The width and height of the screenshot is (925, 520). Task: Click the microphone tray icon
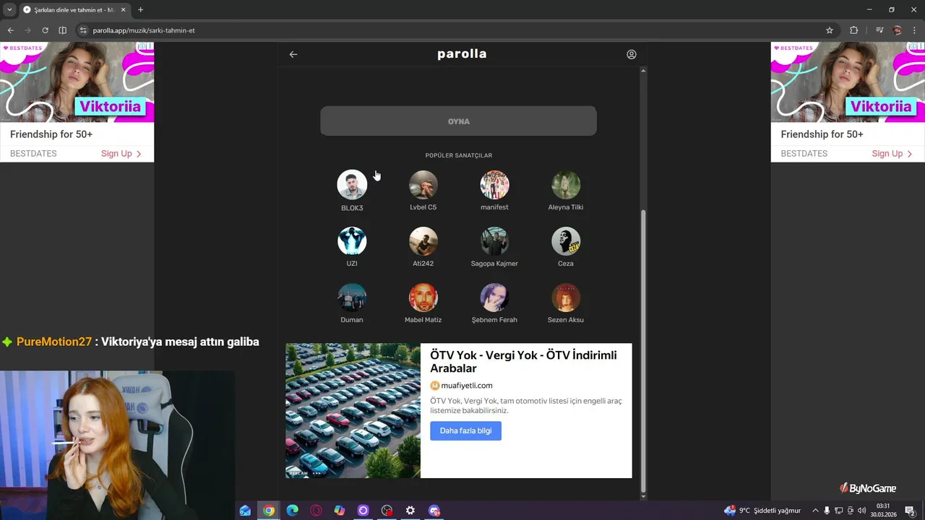point(827,511)
